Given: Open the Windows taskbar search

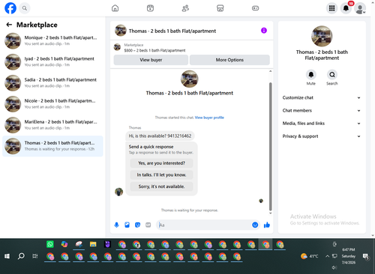Looking at the screenshot, I should click(x=21, y=256).
